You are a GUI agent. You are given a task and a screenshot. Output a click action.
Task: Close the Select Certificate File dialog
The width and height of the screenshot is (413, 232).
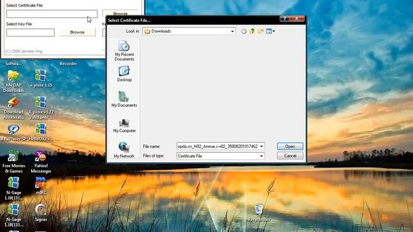point(297,19)
